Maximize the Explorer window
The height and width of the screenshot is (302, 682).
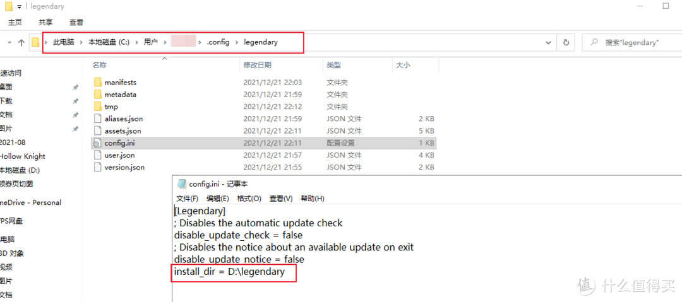(666, 6)
